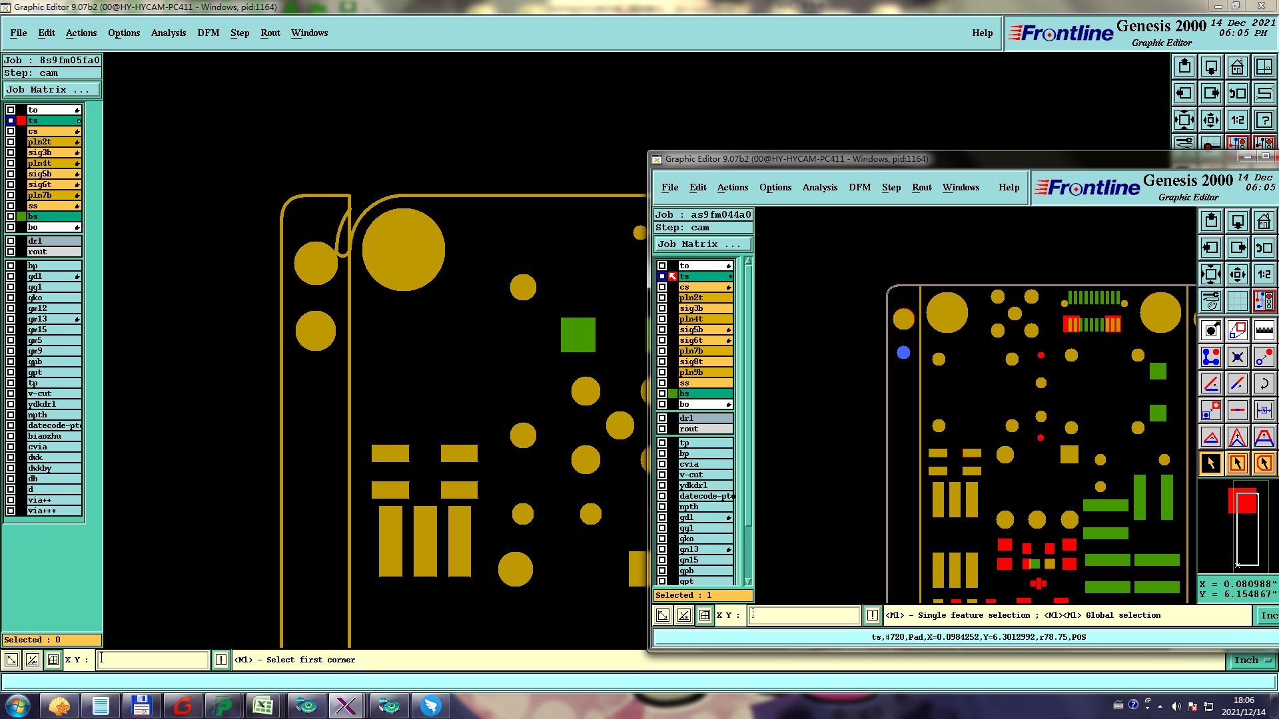Click the overview navigation thumbnail in front window

1238,526
